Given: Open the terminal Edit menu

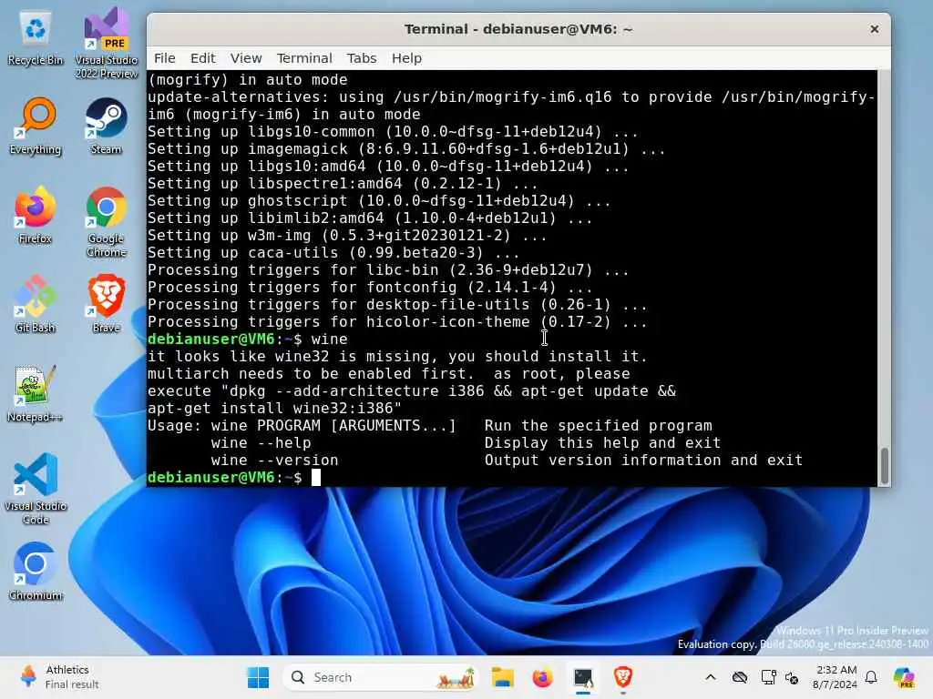Looking at the screenshot, I should click(203, 58).
